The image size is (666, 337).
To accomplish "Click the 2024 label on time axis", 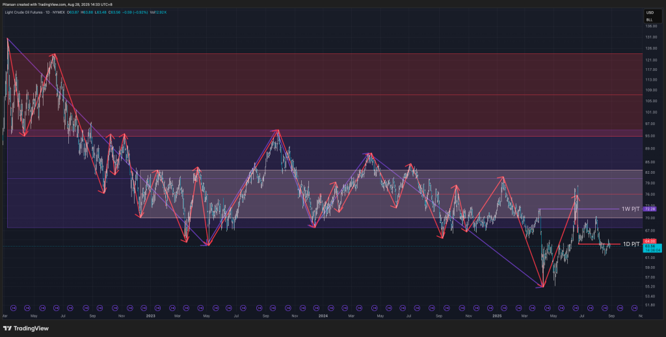I will pos(323,316).
